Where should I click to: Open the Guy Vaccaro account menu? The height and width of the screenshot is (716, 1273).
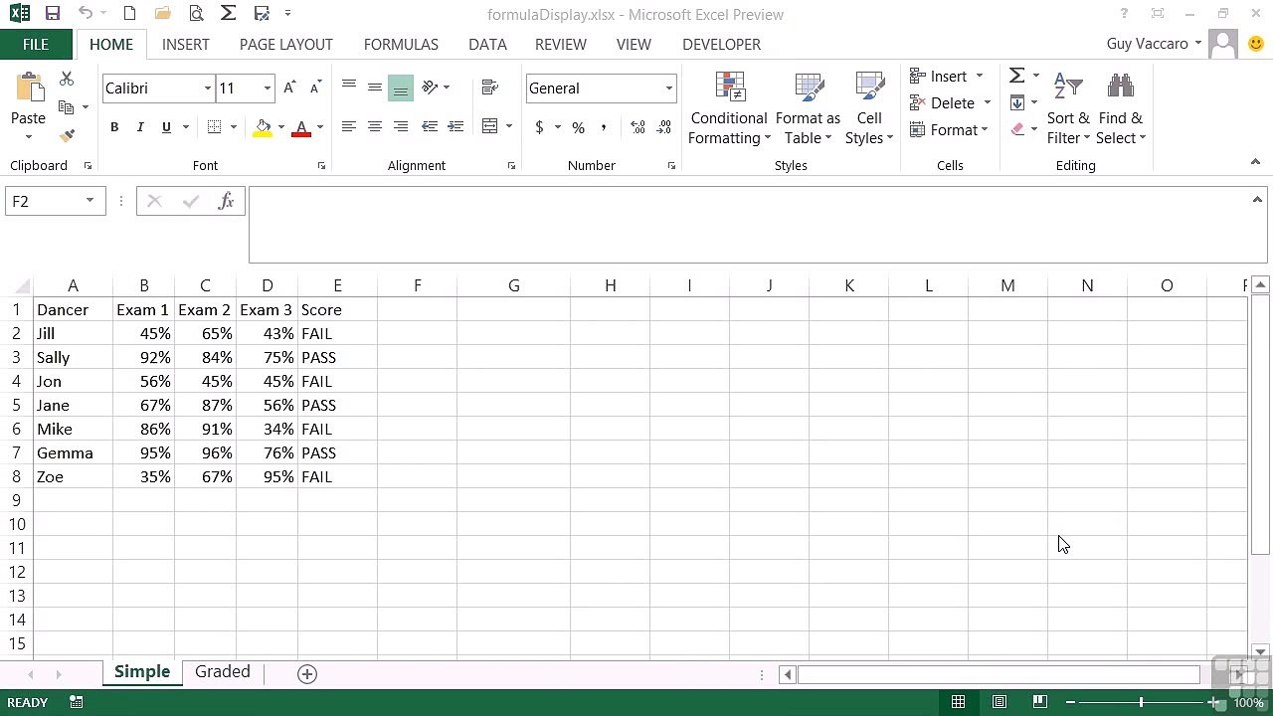click(1154, 44)
